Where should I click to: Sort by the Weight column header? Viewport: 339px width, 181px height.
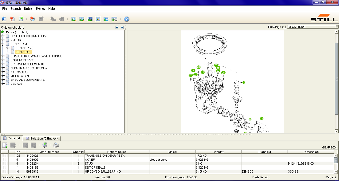pos(218,152)
